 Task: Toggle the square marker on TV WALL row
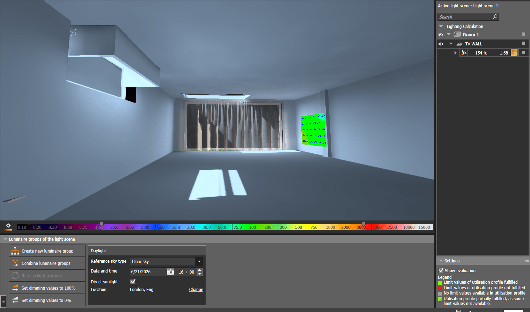pyautogui.click(x=523, y=43)
